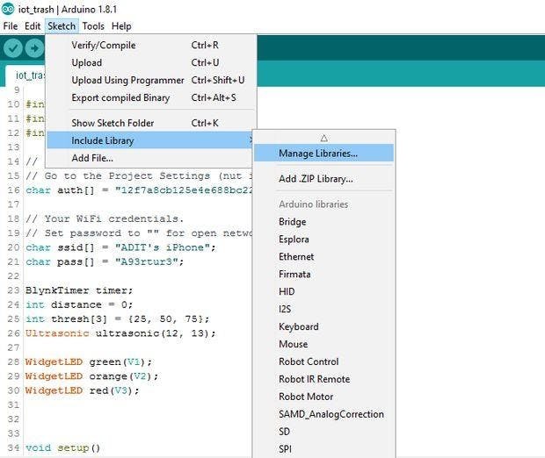This screenshot has width=545, height=458.
Task: Click the "ADIT's iPhone" ssid string
Action: (x=163, y=247)
